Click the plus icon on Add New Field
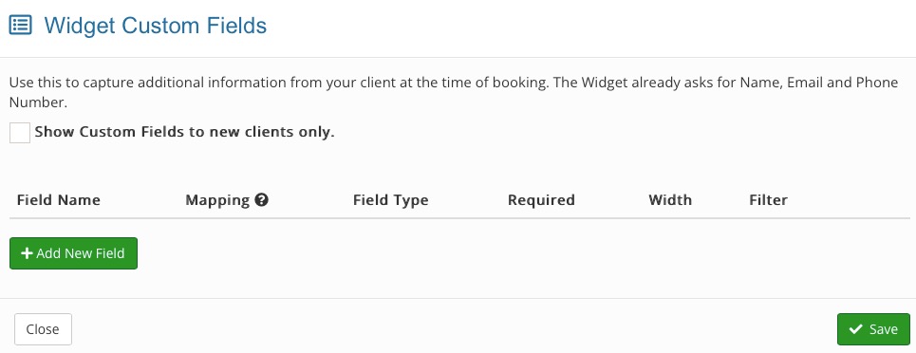This screenshot has width=916, height=353. click(x=27, y=253)
